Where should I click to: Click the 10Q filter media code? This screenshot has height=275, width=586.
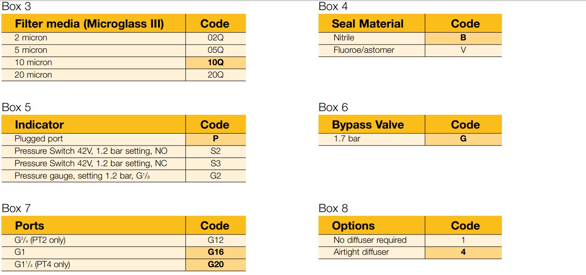216,62
